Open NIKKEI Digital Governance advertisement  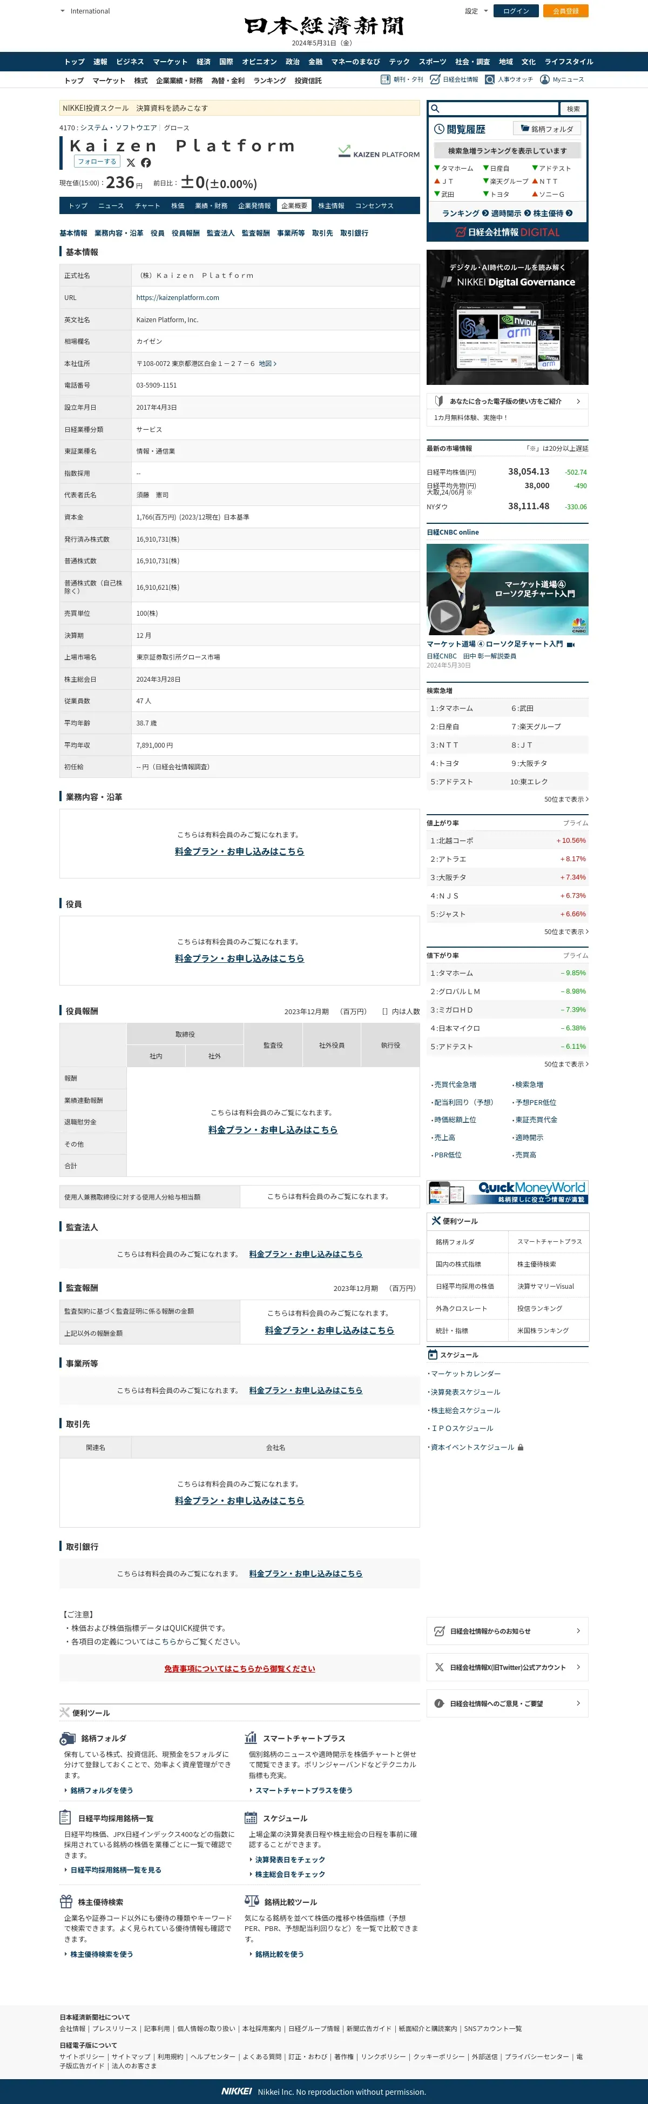click(508, 317)
